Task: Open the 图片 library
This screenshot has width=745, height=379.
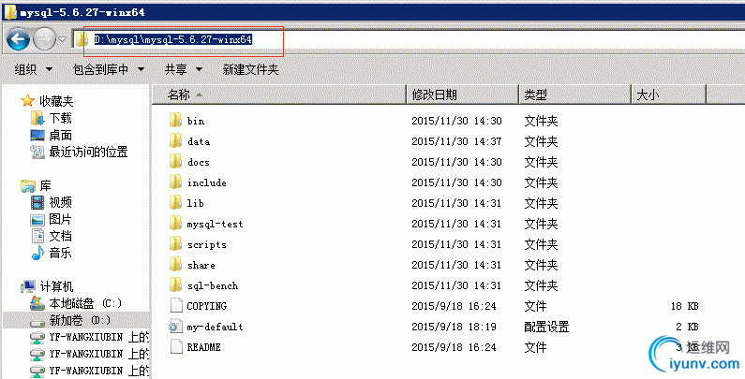Action: [51, 220]
